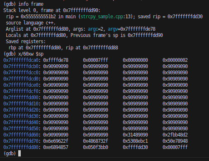Click the 'x/60xw $sp' command line

pos(31,54)
